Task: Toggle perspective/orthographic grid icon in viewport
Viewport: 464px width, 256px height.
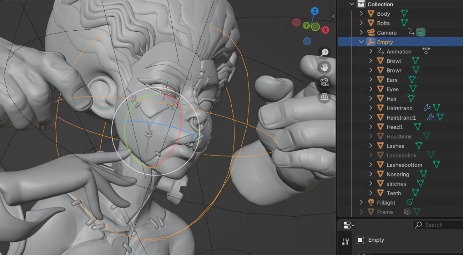Action: pos(325,97)
